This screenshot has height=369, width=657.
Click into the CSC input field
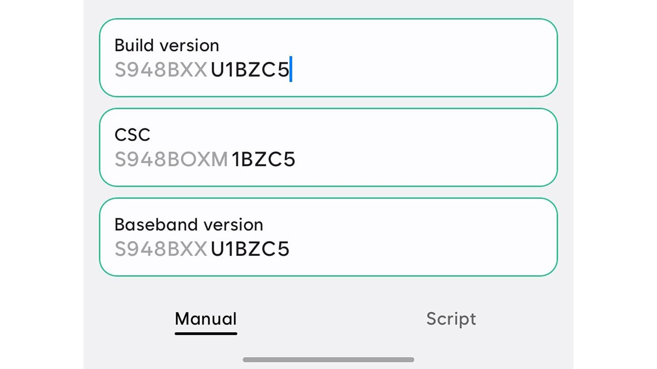click(x=328, y=148)
